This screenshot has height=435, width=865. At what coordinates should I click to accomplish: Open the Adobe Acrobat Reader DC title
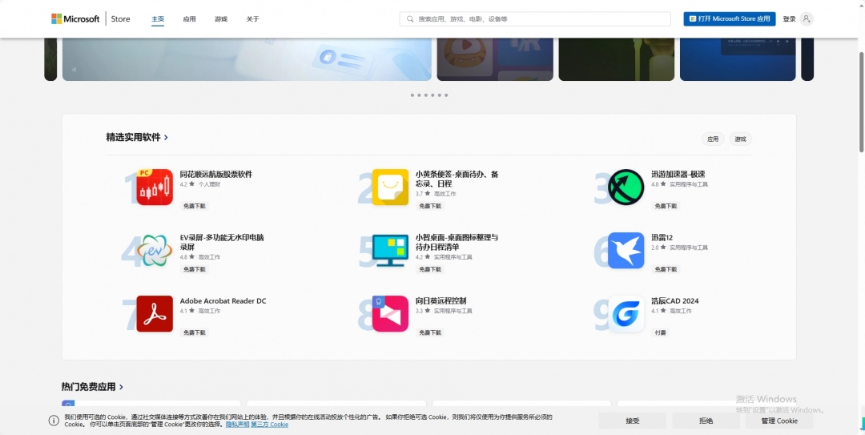[223, 301]
